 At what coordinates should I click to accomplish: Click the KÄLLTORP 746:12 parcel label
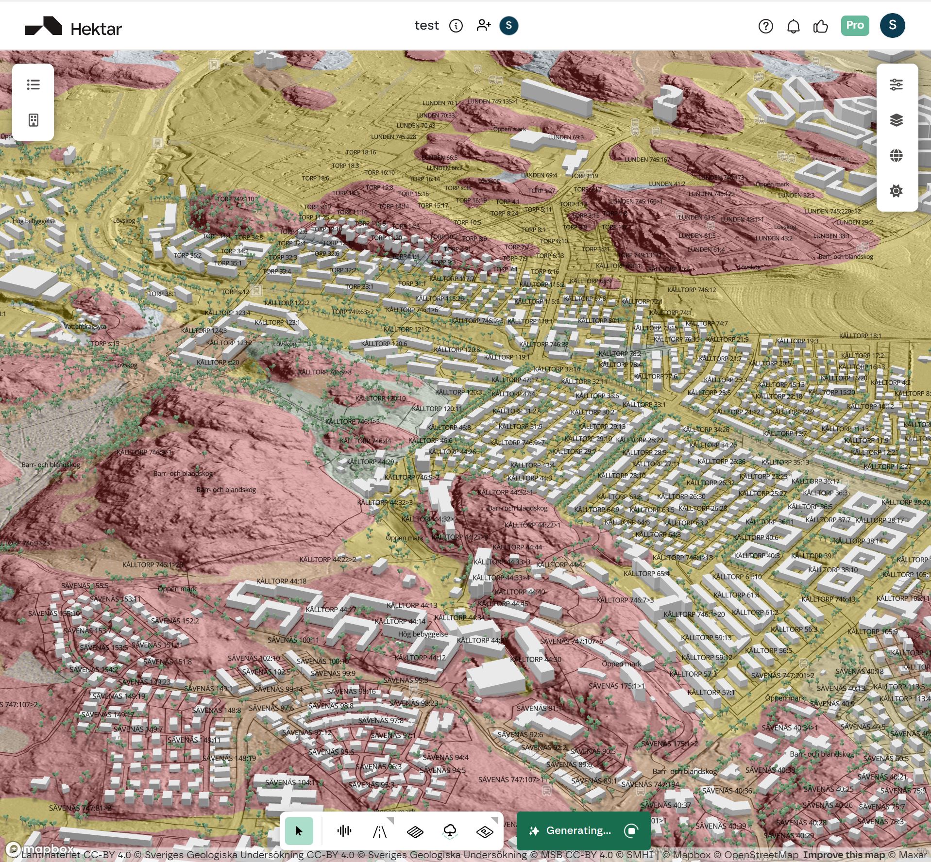(692, 290)
